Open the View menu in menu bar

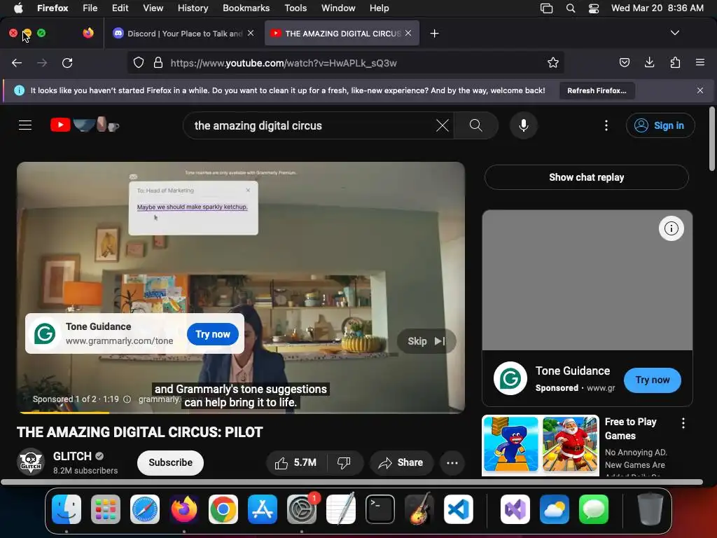[153, 8]
